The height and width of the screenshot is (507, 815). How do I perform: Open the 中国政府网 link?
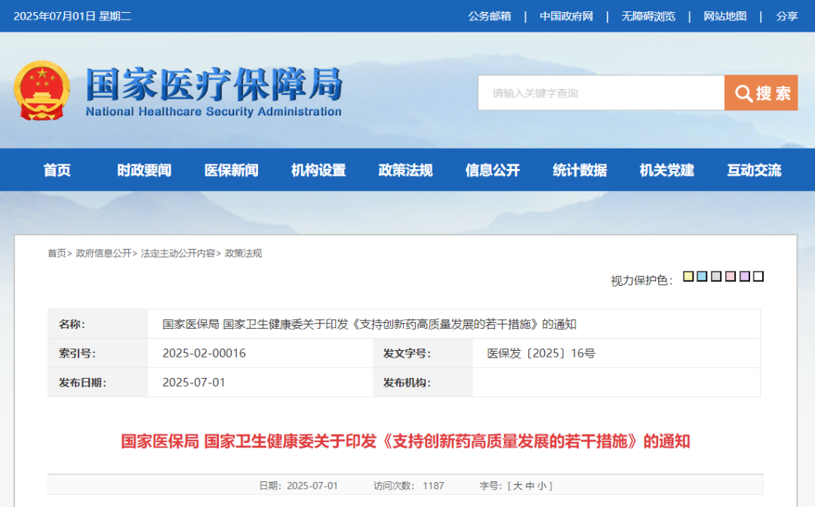click(566, 16)
